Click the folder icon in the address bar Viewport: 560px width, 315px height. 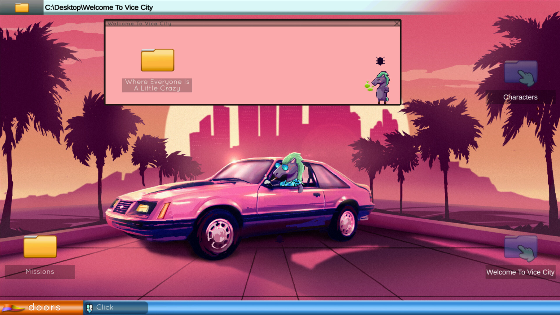[x=21, y=7]
